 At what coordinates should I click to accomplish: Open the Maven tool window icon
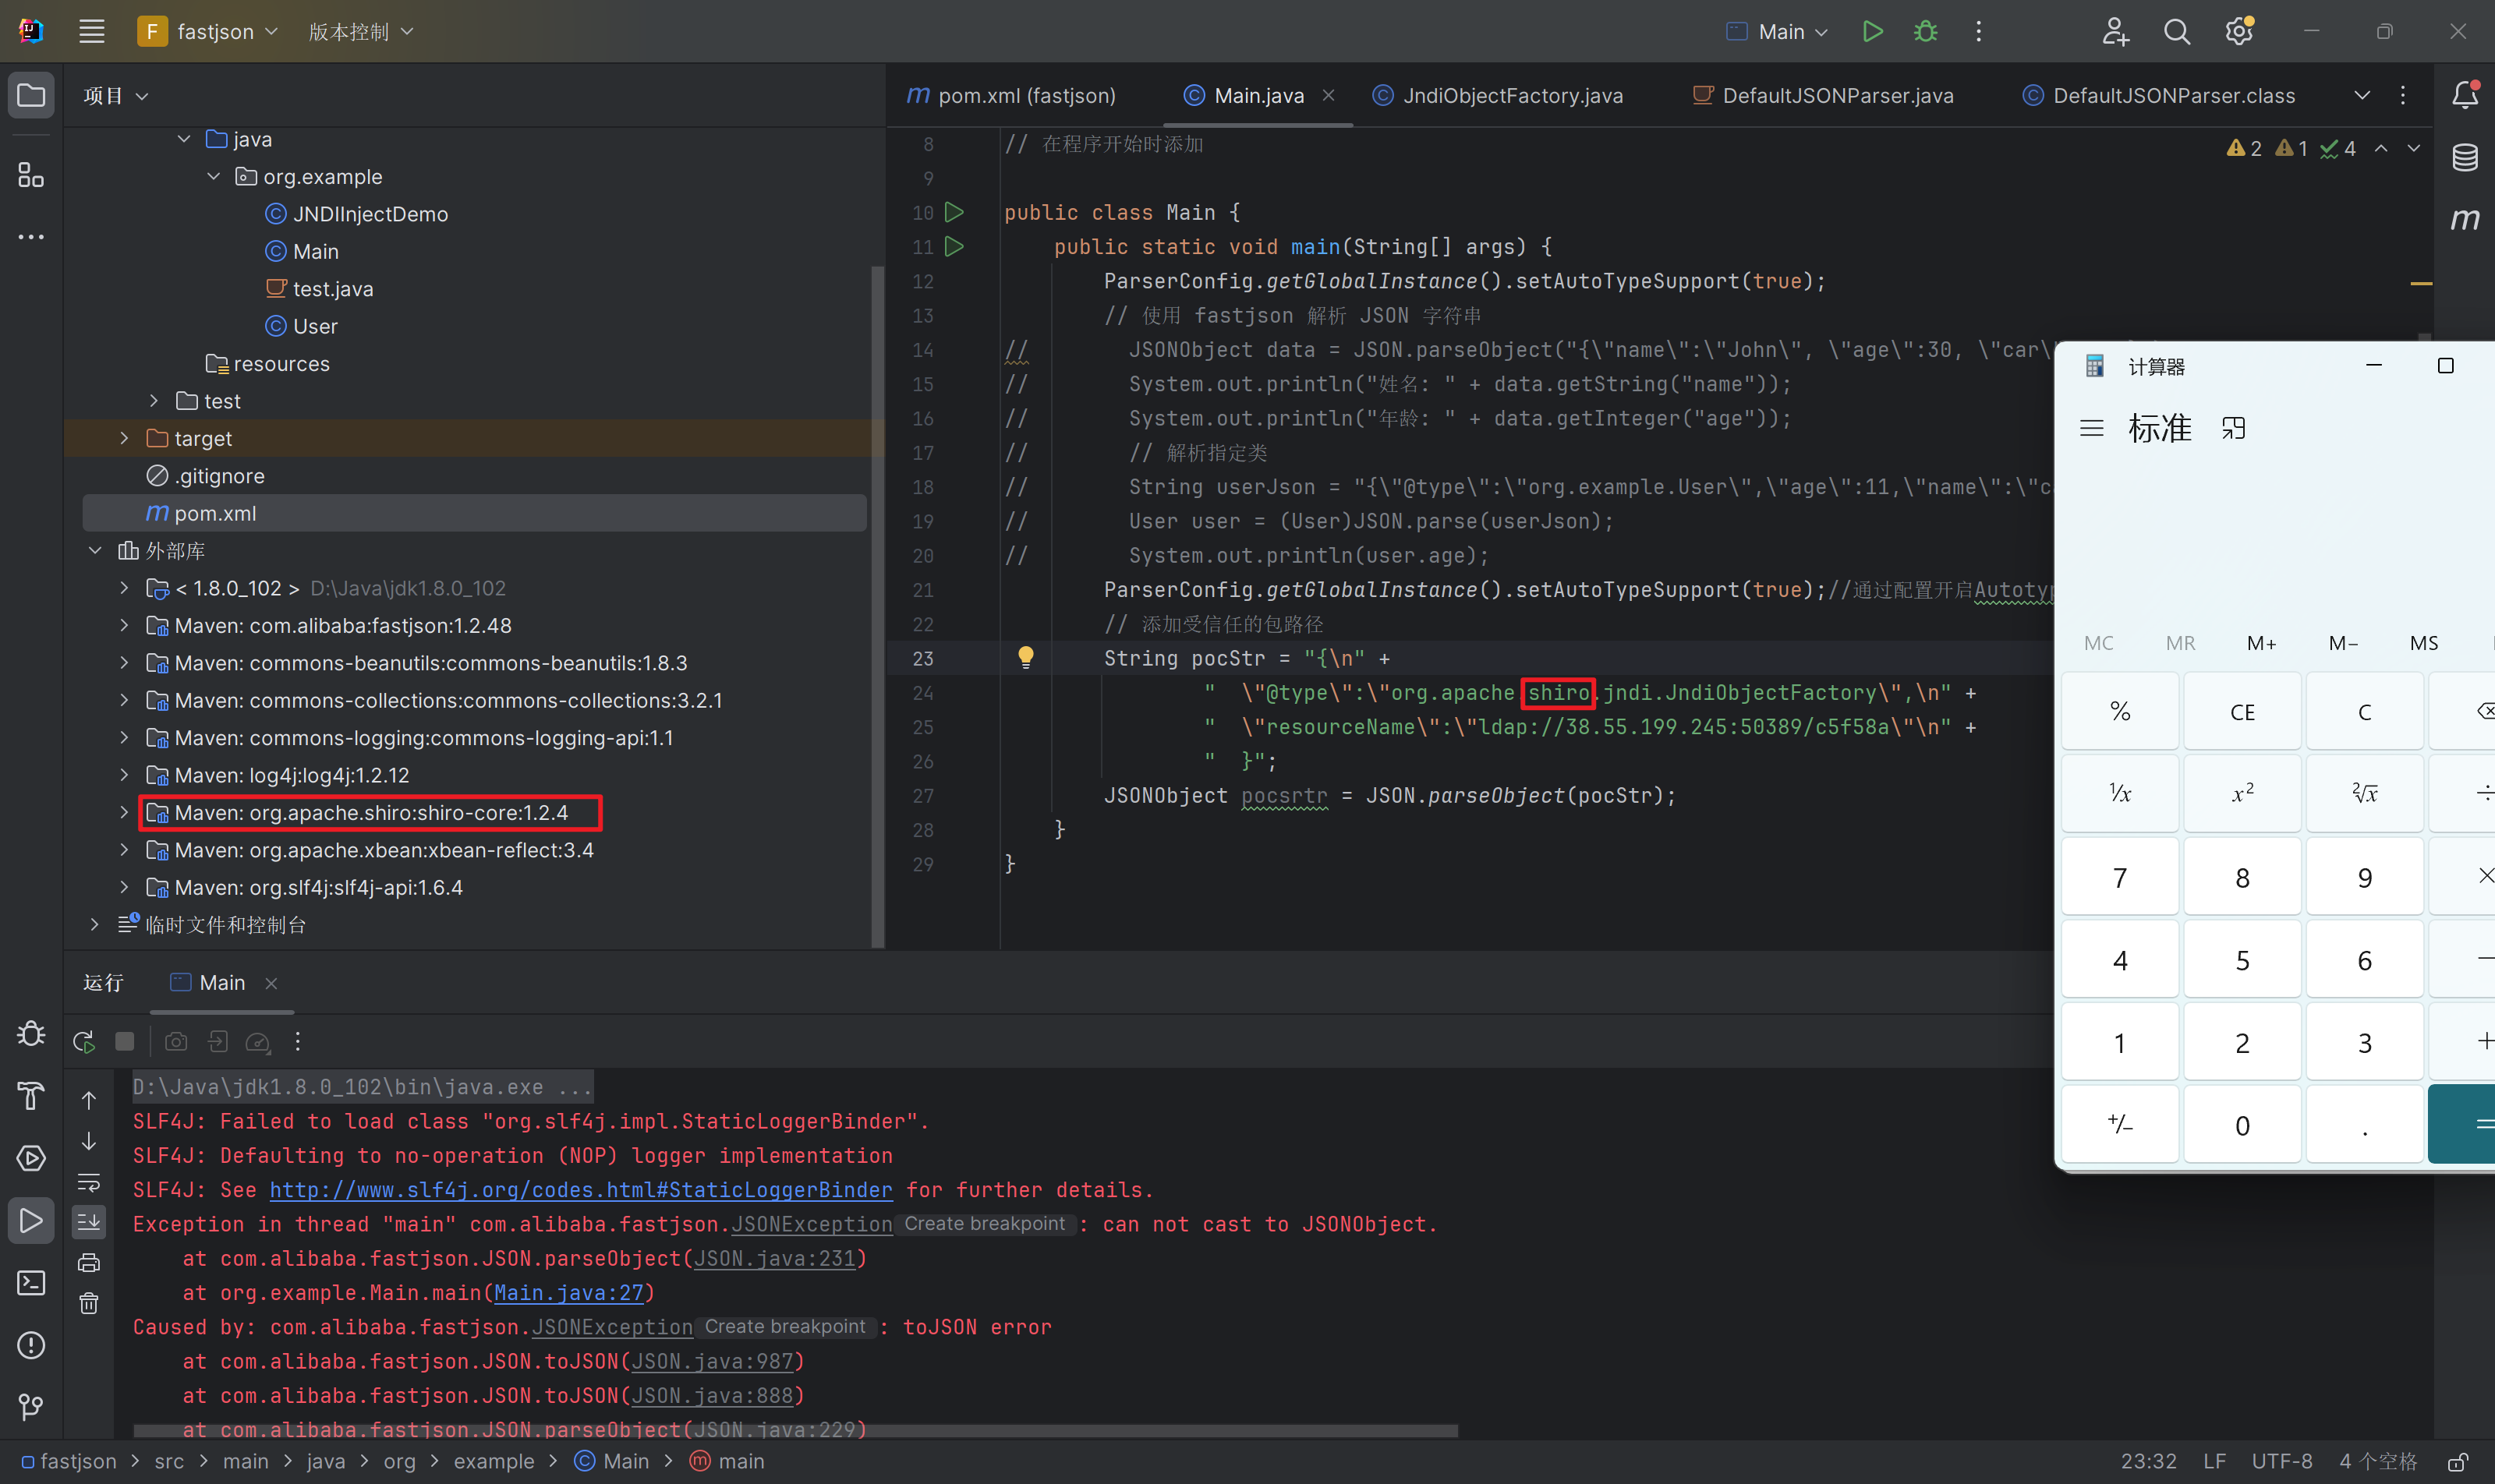click(x=2464, y=219)
